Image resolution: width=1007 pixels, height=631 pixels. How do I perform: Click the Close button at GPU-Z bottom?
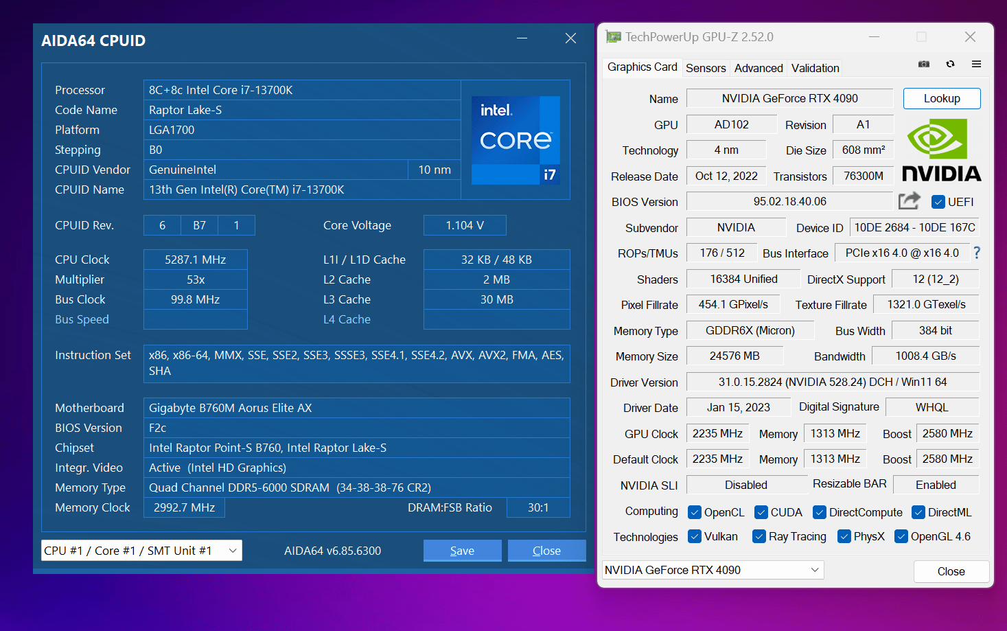click(951, 571)
